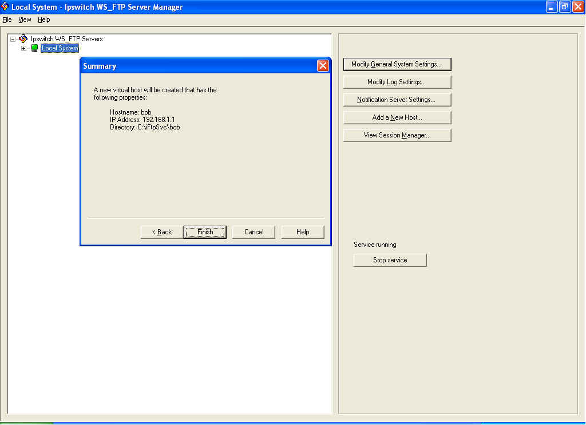Open View Session Manager

397,135
